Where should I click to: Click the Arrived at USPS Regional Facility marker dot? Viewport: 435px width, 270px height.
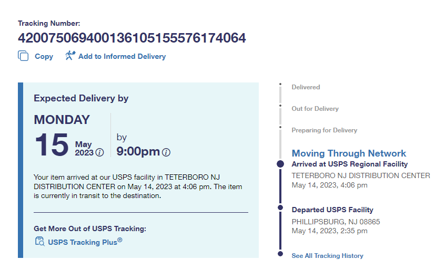(280, 164)
